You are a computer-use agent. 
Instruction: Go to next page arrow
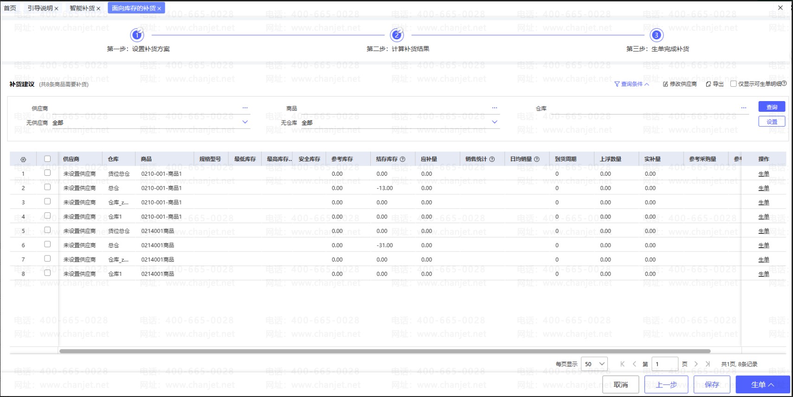(x=696, y=364)
